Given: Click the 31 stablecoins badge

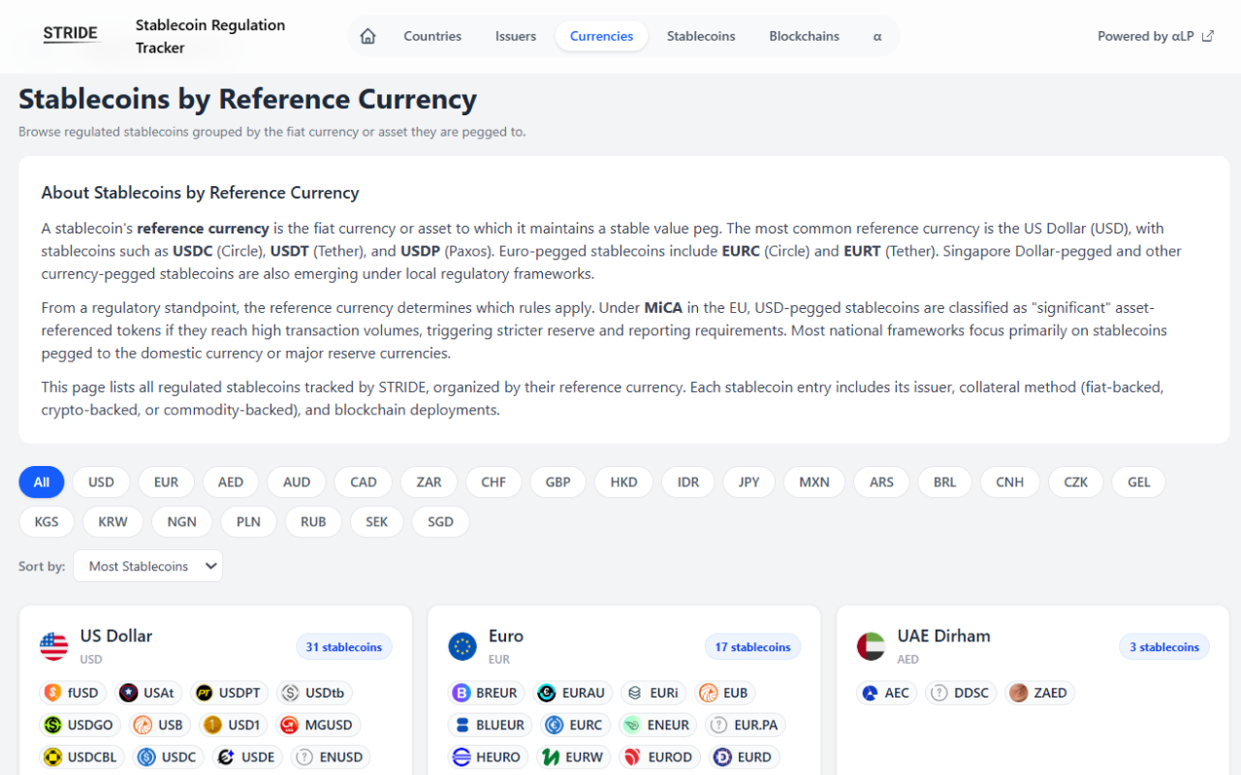Looking at the screenshot, I should tap(344, 647).
